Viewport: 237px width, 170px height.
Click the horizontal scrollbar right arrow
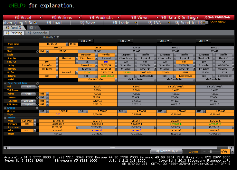click(232, 148)
